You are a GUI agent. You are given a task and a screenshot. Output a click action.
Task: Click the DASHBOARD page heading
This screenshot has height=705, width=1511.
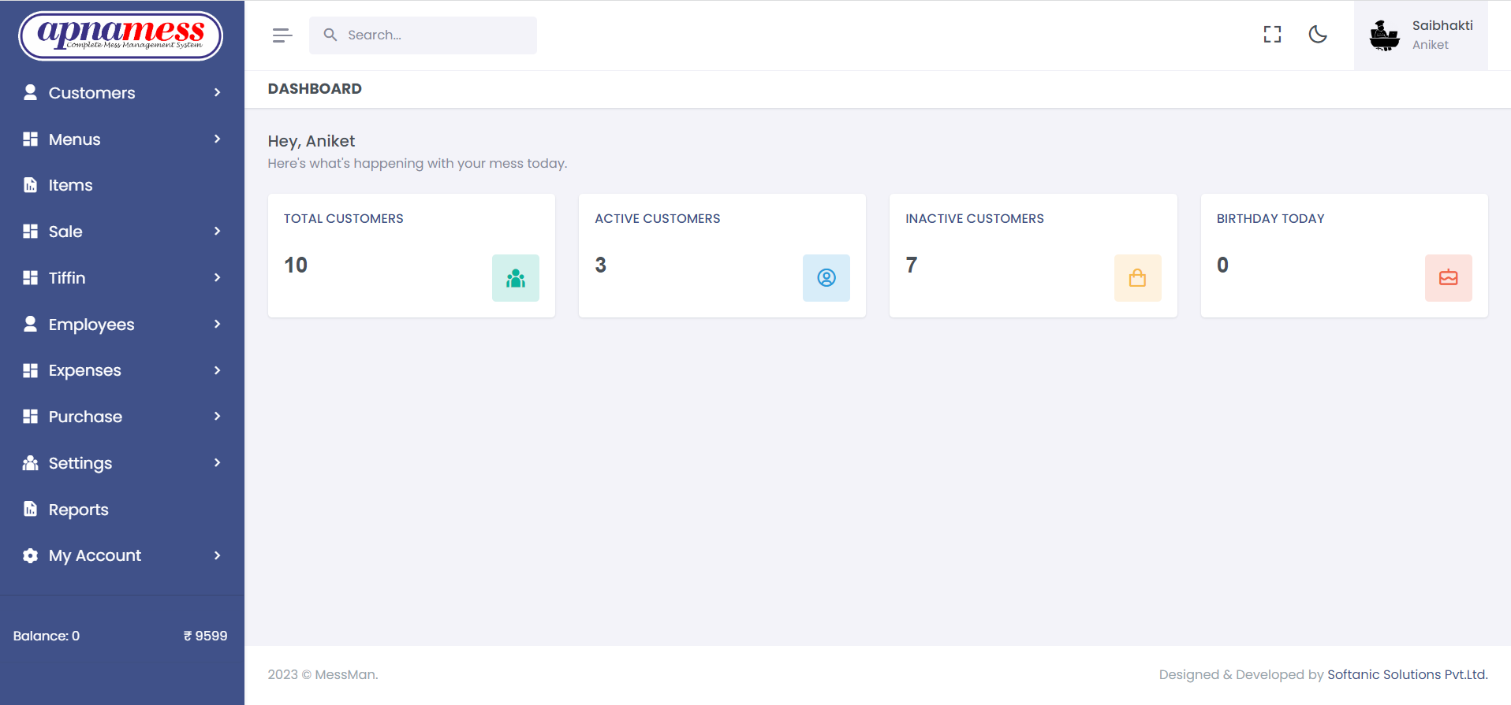point(315,89)
